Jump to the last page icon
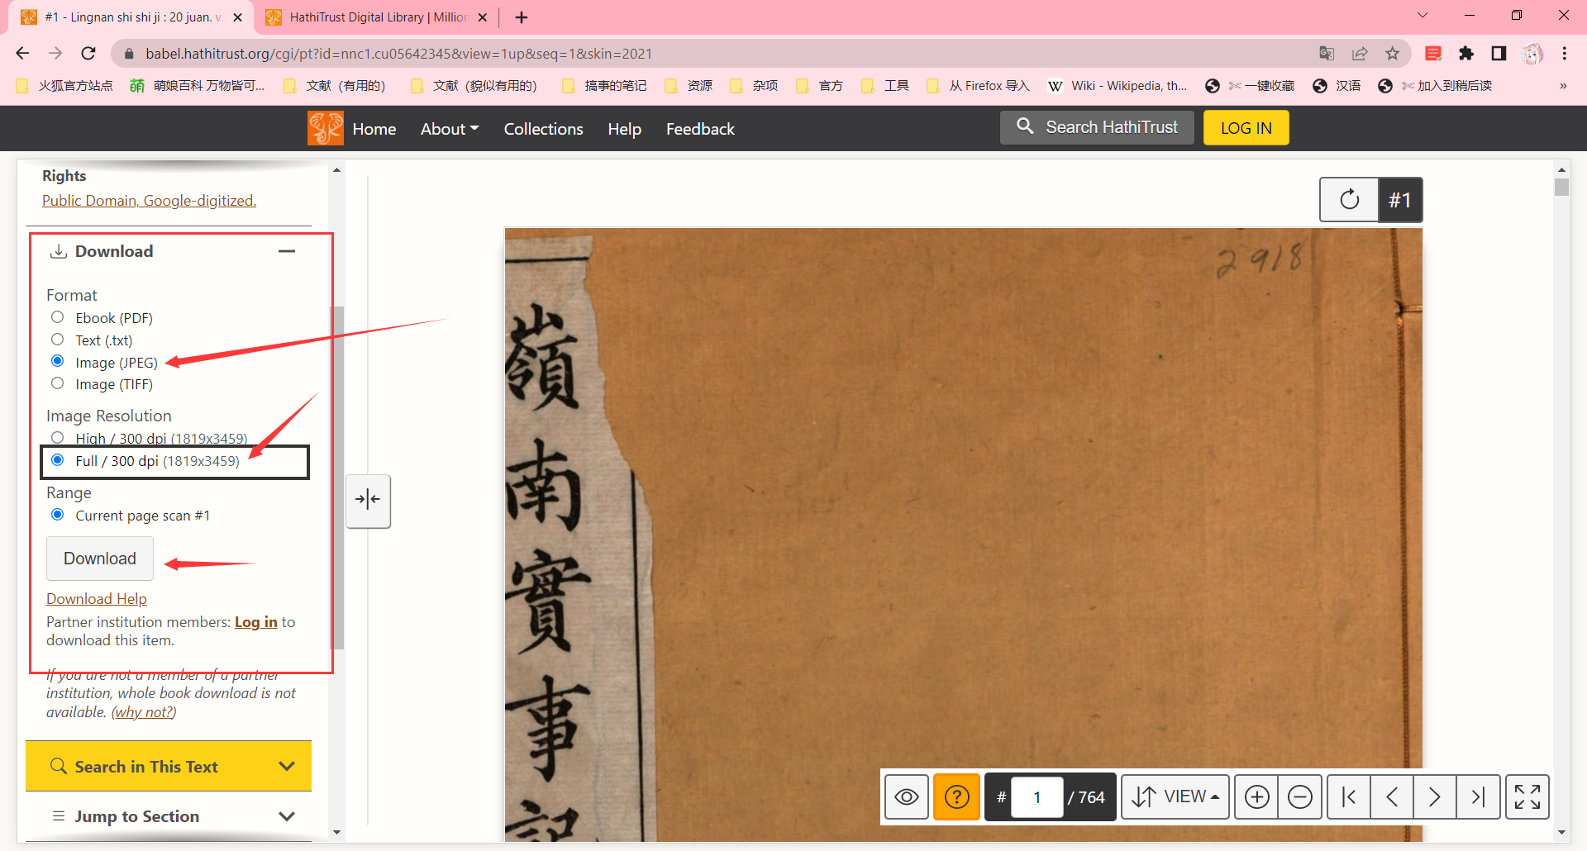 [x=1478, y=797]
